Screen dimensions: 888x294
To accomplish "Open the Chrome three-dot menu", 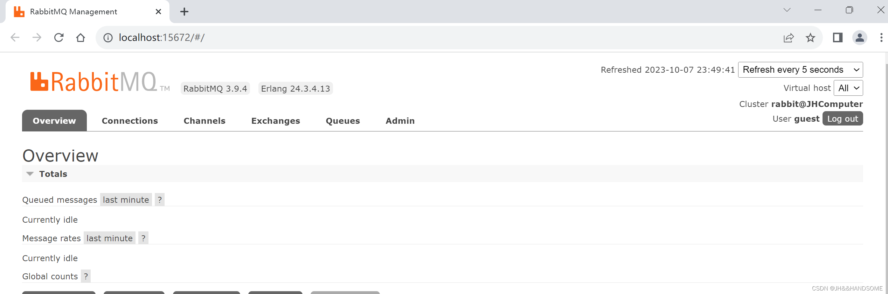I will (x=881, y=37).
